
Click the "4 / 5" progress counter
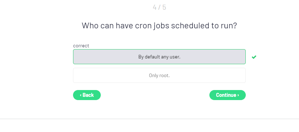[x=159, y=7]
